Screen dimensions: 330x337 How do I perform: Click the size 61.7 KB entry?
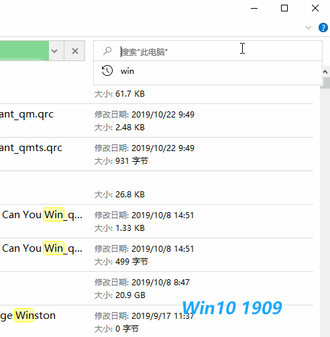[x=119, y=94]
